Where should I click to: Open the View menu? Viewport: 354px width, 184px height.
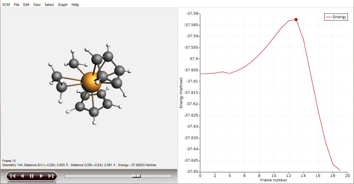coord(37,4)
